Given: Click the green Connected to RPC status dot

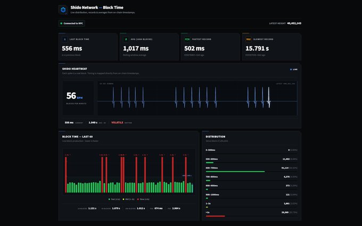Looking at the screenshot, I should click(x=61, y=23).
